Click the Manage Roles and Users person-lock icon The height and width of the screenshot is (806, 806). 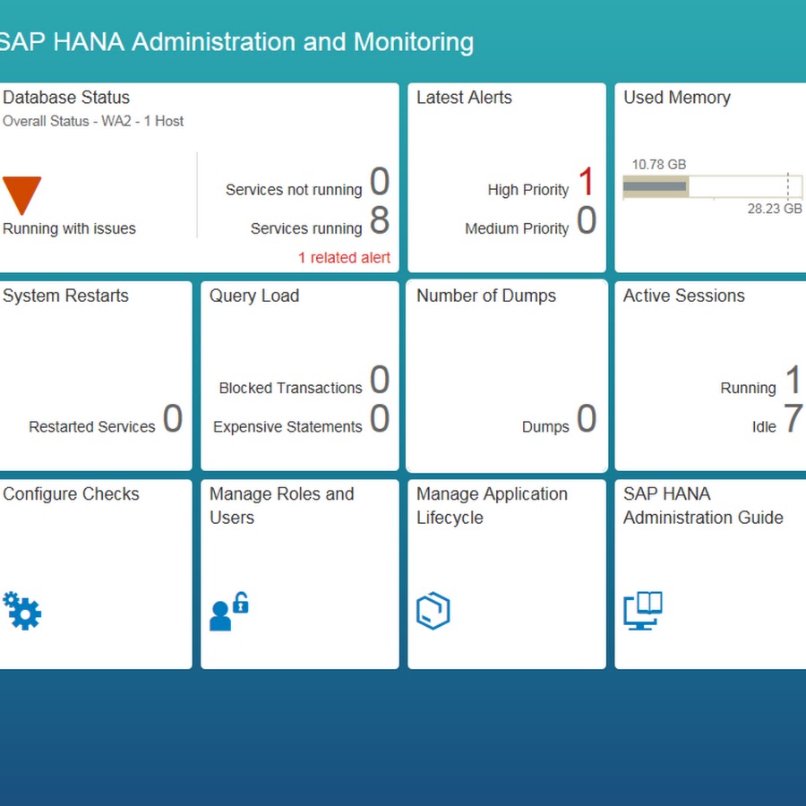click(229, 611)
